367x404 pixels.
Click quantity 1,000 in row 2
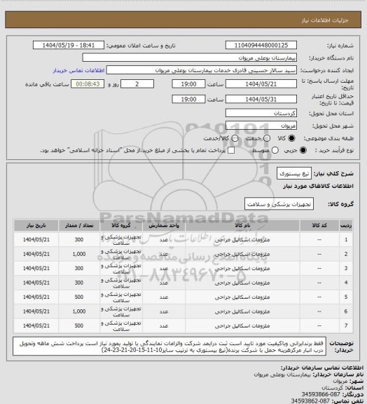pos(79,254)
